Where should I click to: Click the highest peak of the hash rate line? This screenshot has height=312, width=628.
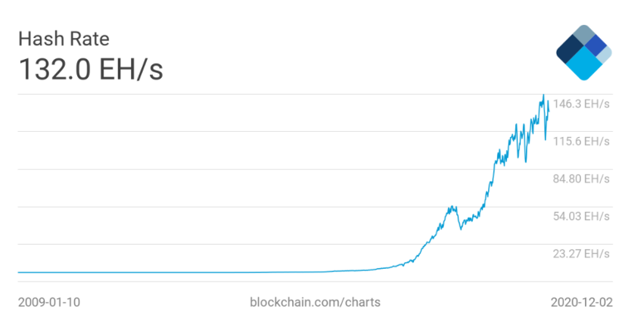click(543, 95)
